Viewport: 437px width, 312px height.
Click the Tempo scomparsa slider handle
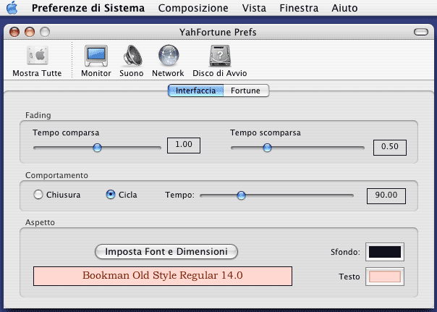click(267, 147)
